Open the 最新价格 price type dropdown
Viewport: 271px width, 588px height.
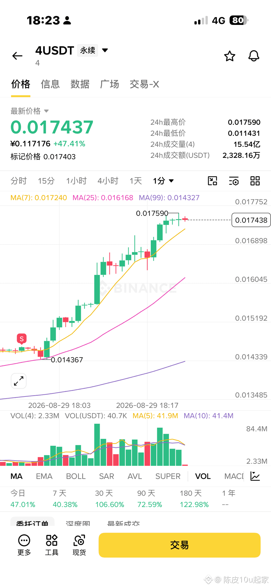pyautogui.click(x=29, y=111)
